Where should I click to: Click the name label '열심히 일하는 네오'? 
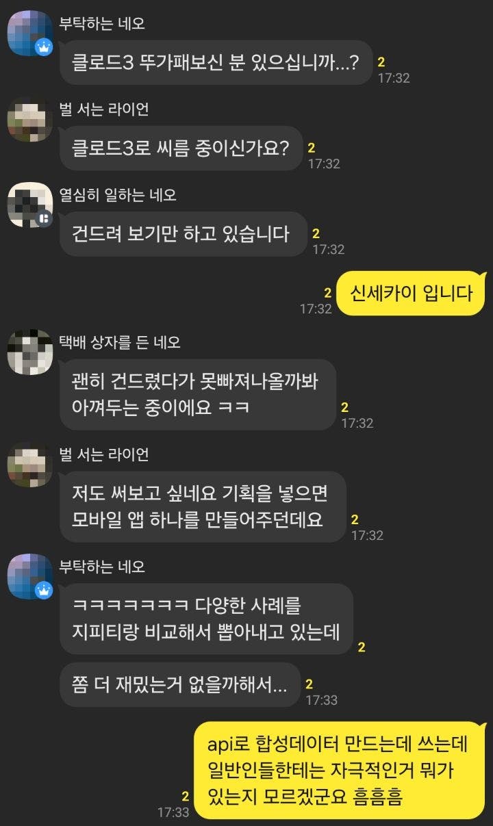click(118, 194)
